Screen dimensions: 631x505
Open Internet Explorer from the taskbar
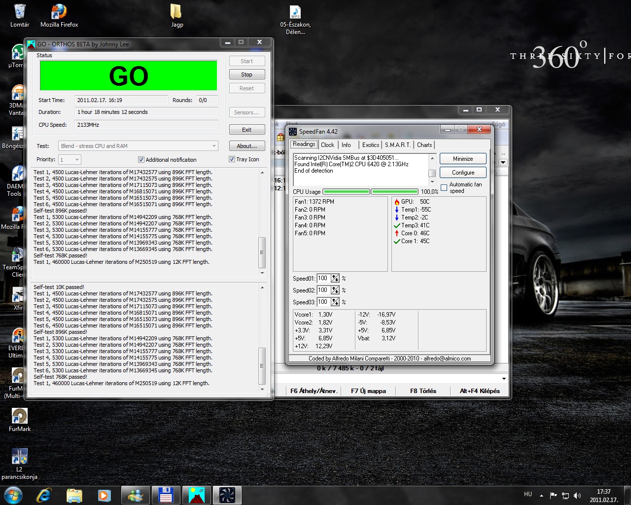point(43,495)
